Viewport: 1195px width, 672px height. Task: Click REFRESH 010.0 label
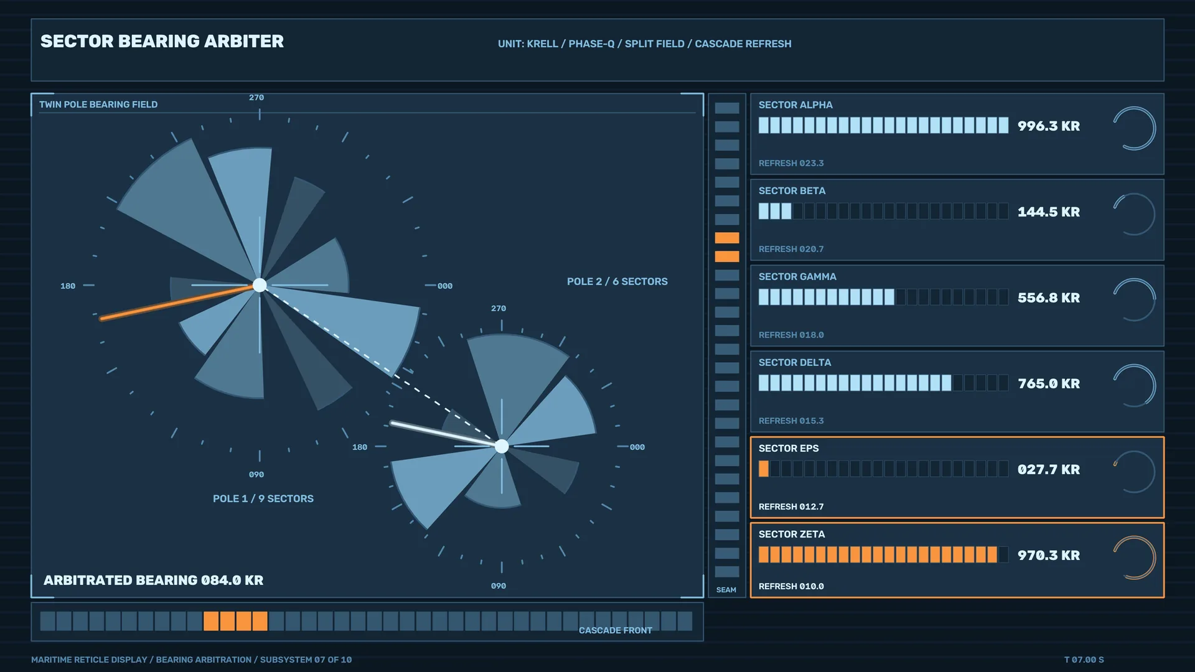pyautogui.click(x=791, y=586)
